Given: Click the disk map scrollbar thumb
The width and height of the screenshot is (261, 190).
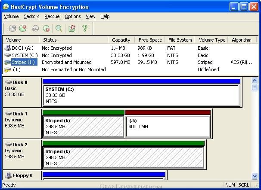Looking at the screenshot, I should coord(255,87).
